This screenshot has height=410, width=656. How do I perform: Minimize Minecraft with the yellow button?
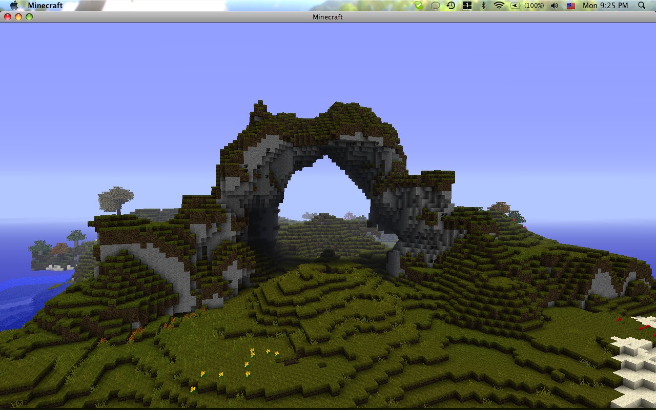[x=18, y=17]
